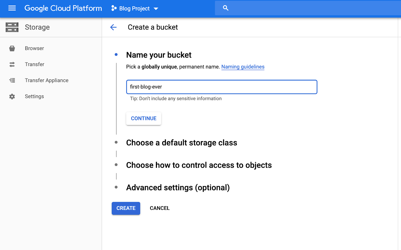Open the hamburger navigation menu

click(x=12, y=8)
